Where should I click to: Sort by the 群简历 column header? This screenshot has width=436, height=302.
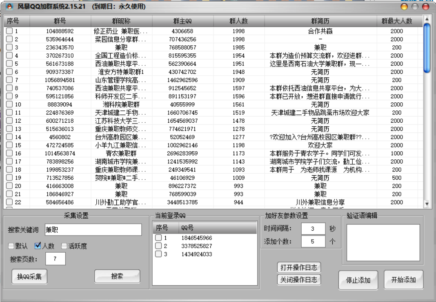320,21
